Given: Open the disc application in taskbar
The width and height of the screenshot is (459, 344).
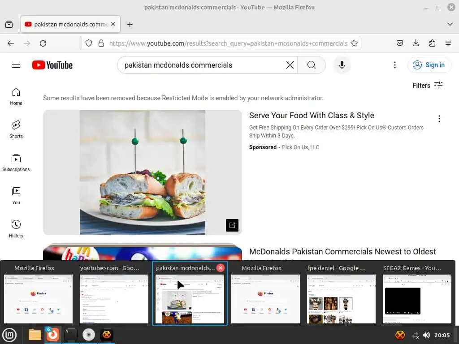Looking at the screenshot, I should 89,335.
